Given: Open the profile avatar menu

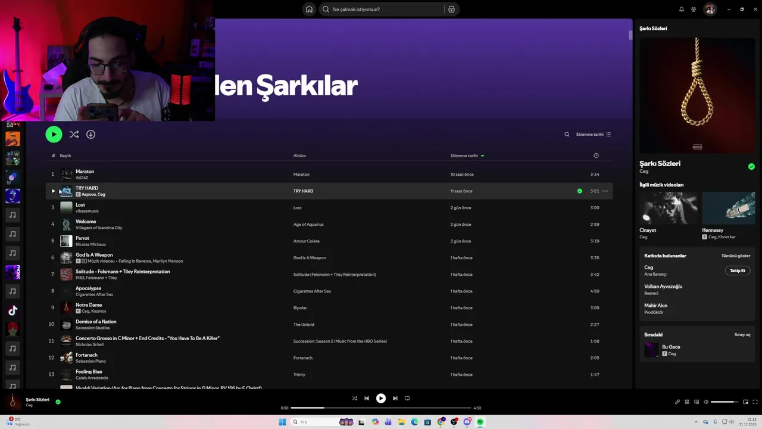Looking at the screenshot, I should coord(710,9).
